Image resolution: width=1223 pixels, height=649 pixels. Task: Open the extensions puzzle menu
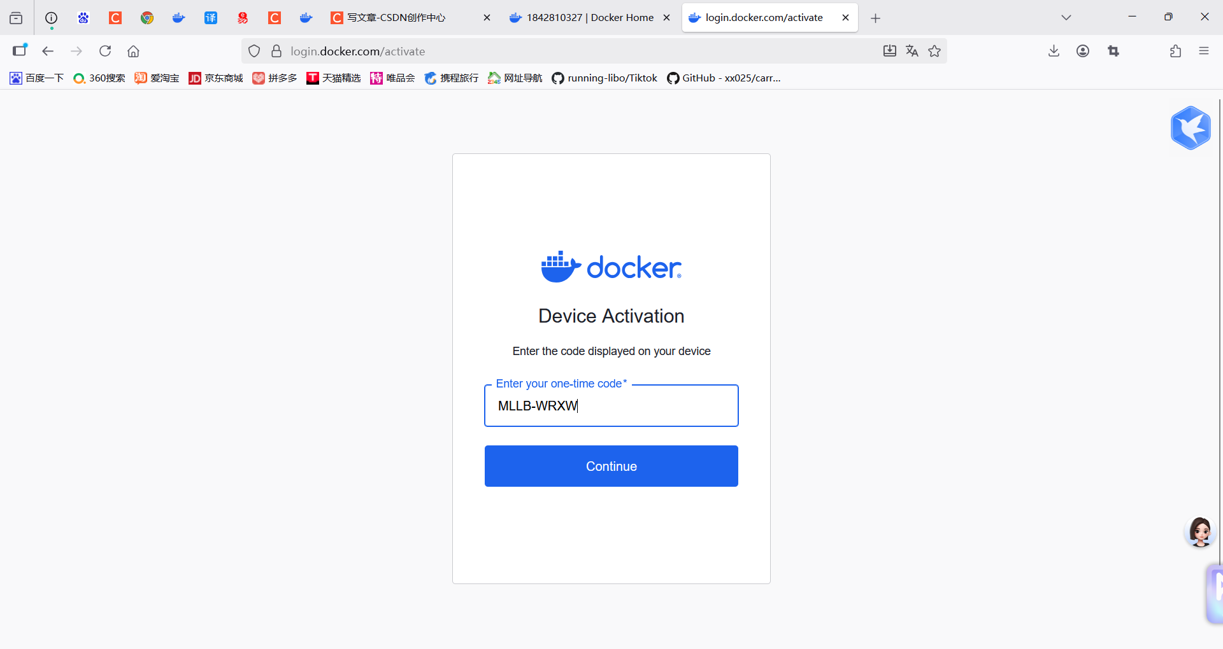point(1175,51)
